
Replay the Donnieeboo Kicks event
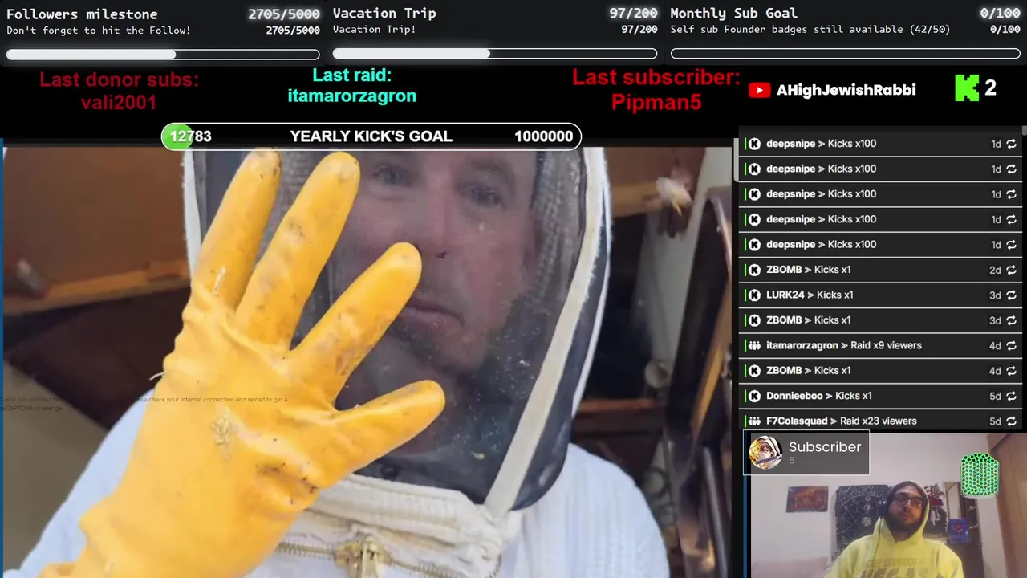1011,396
